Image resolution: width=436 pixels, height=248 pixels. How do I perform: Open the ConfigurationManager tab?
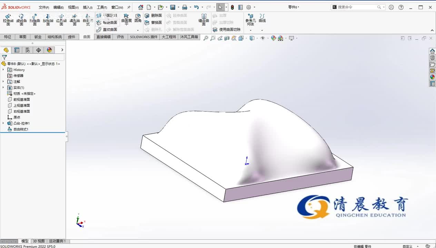pyautogui.click(x=28, y=50)
